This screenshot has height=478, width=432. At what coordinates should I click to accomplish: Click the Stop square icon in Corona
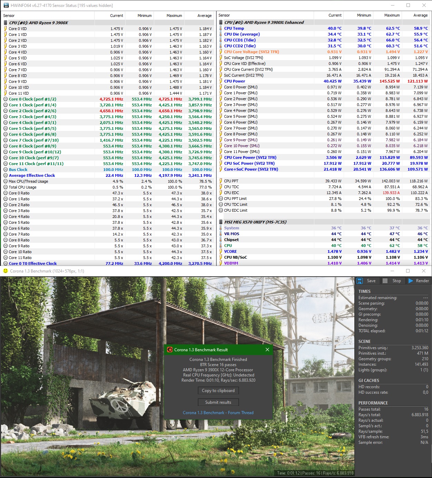click(385, 281)
